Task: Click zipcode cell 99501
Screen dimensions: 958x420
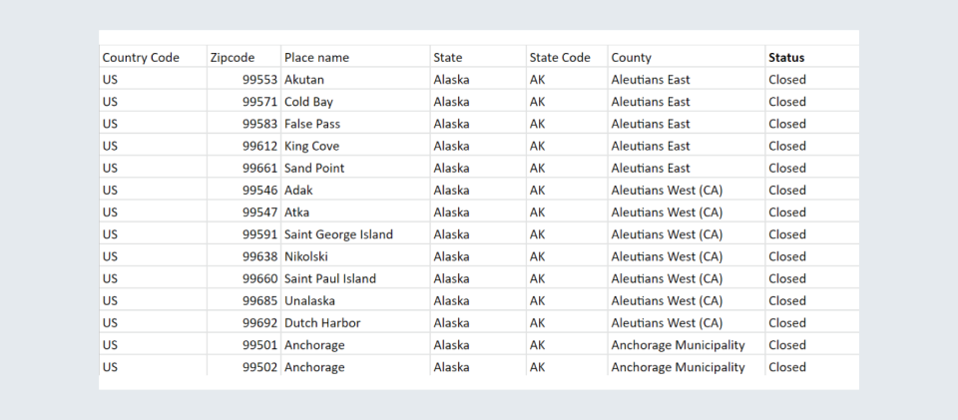Action: 259,345
